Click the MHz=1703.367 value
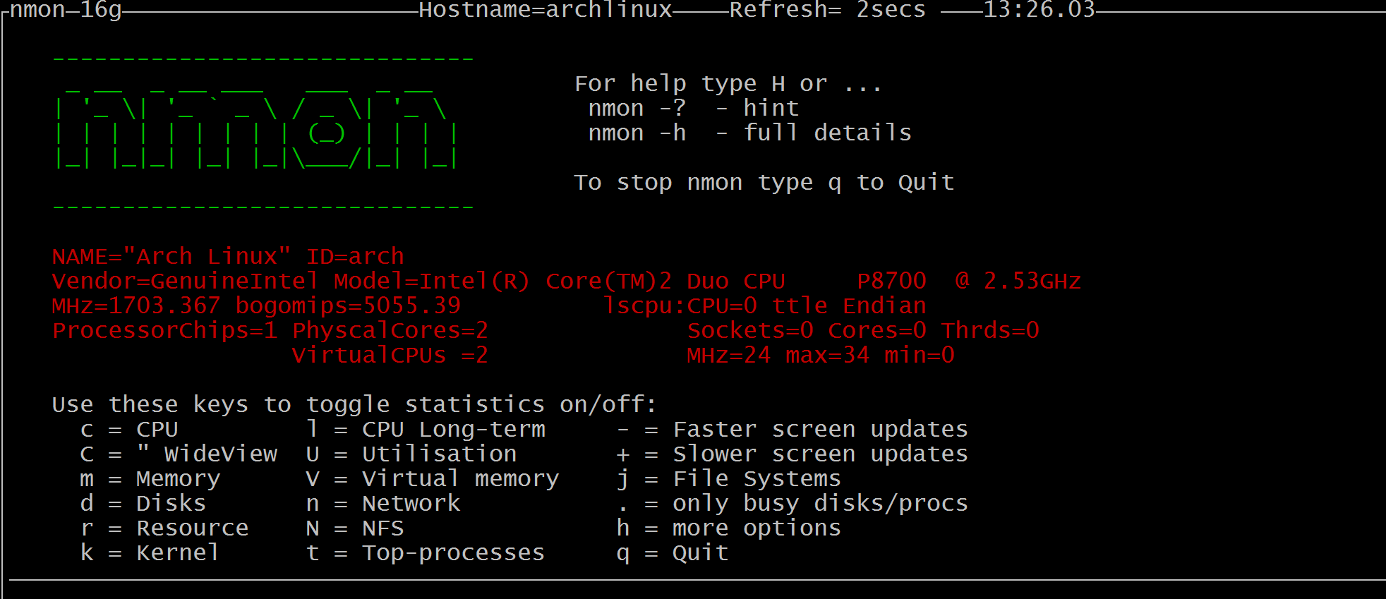Screen dimensions: 1386x599 (x=136, y=305)
